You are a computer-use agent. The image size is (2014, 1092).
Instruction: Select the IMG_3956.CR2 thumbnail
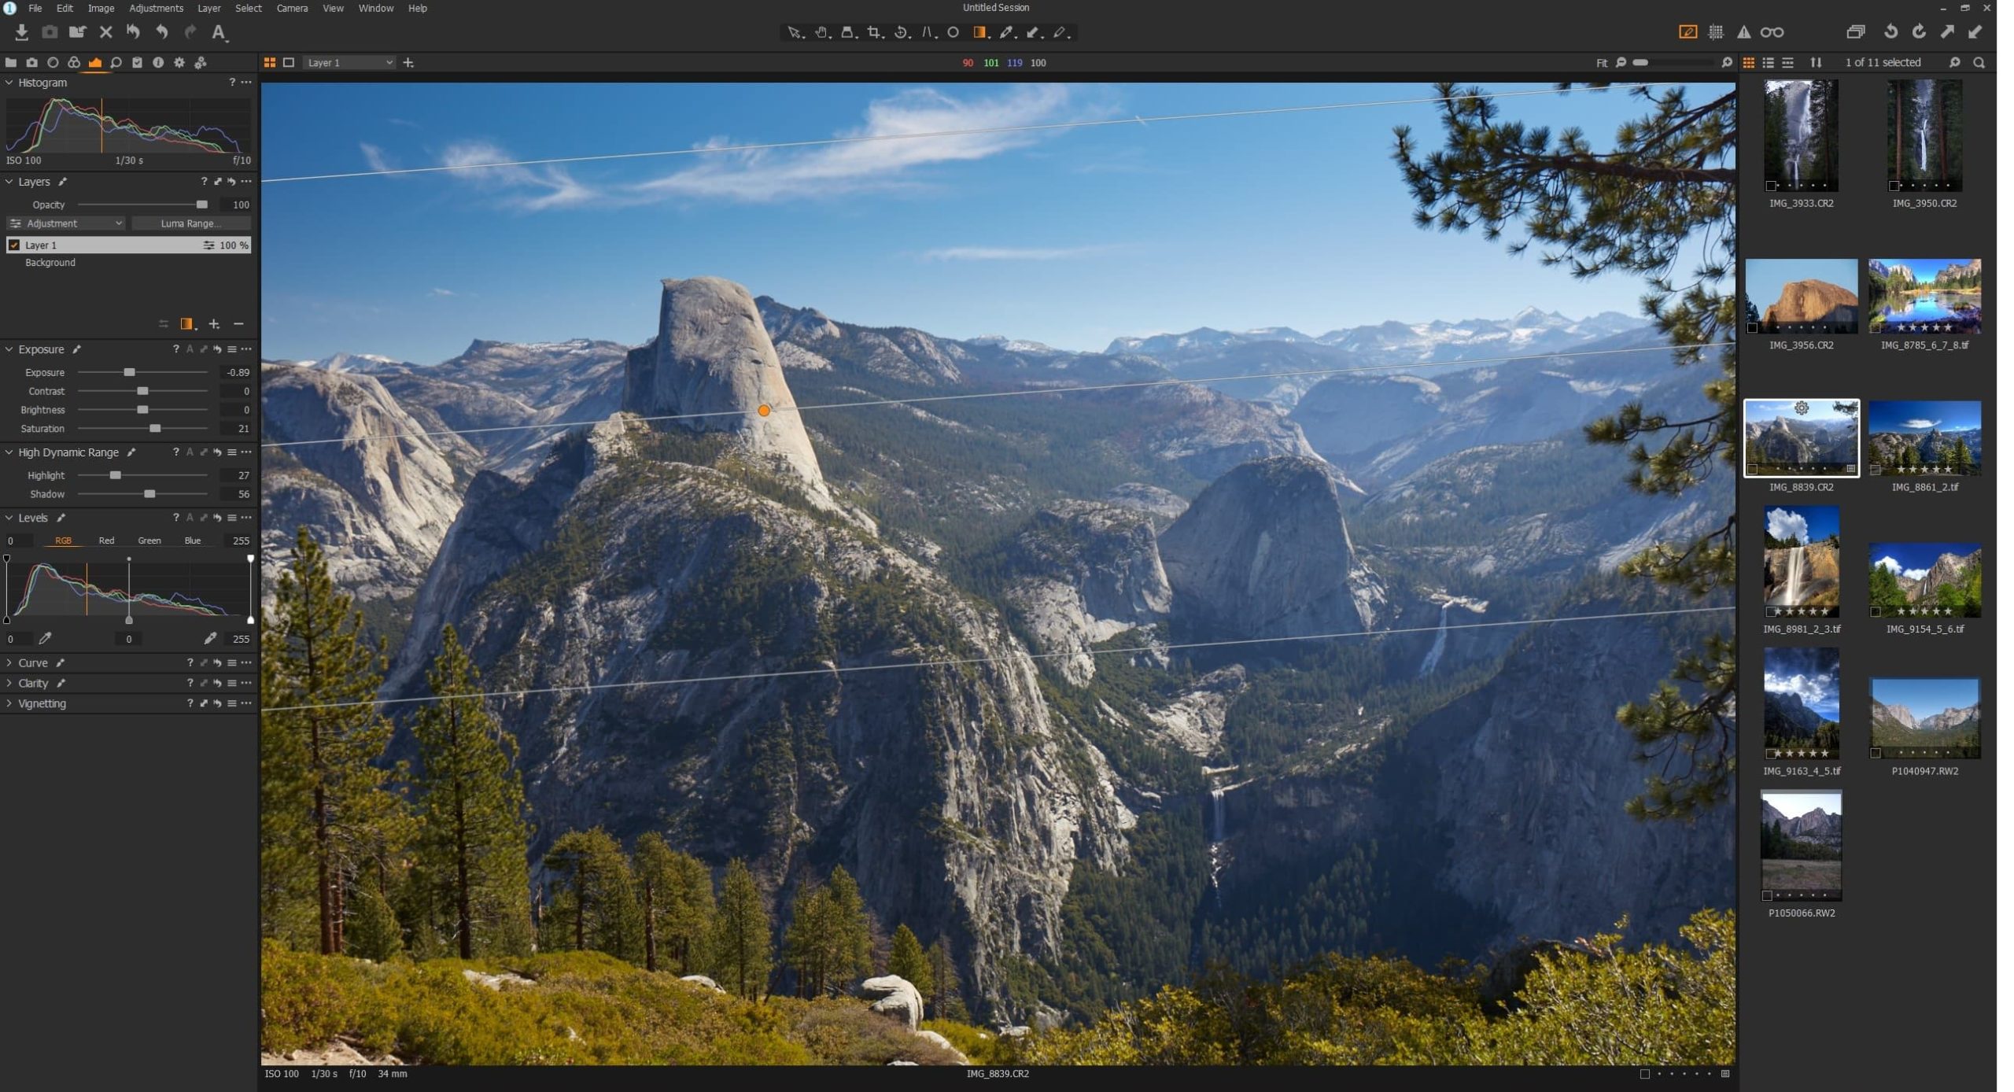(x=1800, y=297)
